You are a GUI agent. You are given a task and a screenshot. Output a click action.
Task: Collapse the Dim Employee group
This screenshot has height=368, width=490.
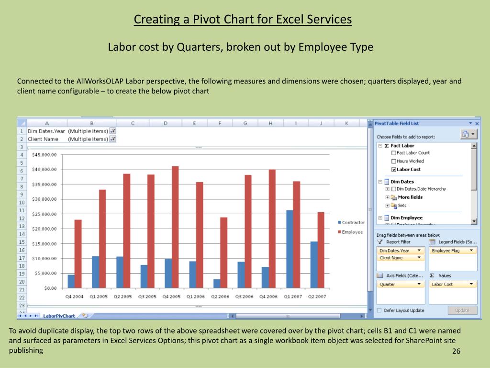point(380,218)
